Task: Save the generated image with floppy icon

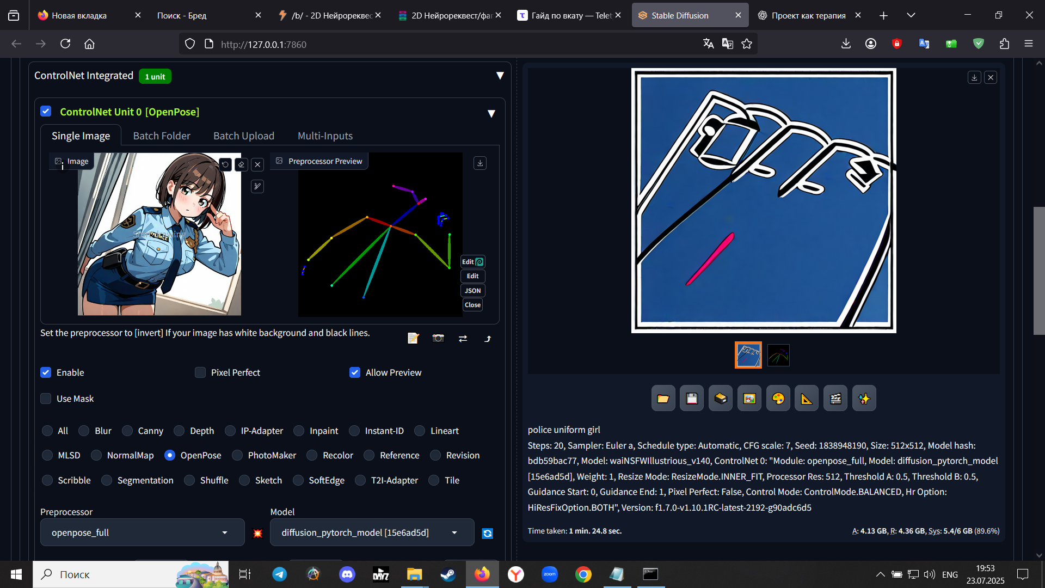Action: 692,399
